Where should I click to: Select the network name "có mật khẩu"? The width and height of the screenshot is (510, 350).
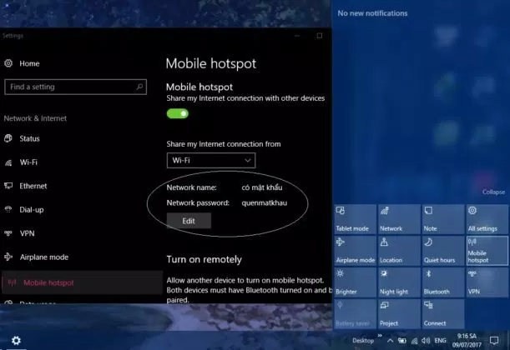coord(262,187)
